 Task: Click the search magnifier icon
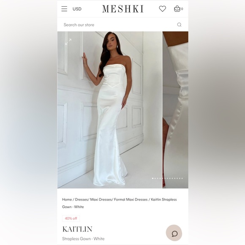point(179,24)
